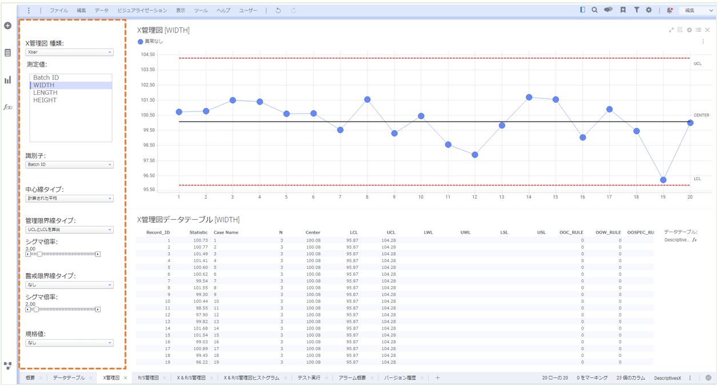Open the 編集 mode dropdown at top right
This screenshot has width=719, height=386.
coord(699,10)
